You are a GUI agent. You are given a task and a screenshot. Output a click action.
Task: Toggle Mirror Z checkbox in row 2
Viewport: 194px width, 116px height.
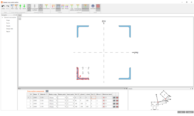pyautogui.click(x=97, y=100)
